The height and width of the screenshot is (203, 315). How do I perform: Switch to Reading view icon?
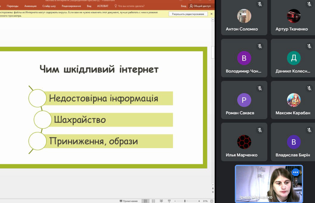pyautogui.click(x=161, y=201)
